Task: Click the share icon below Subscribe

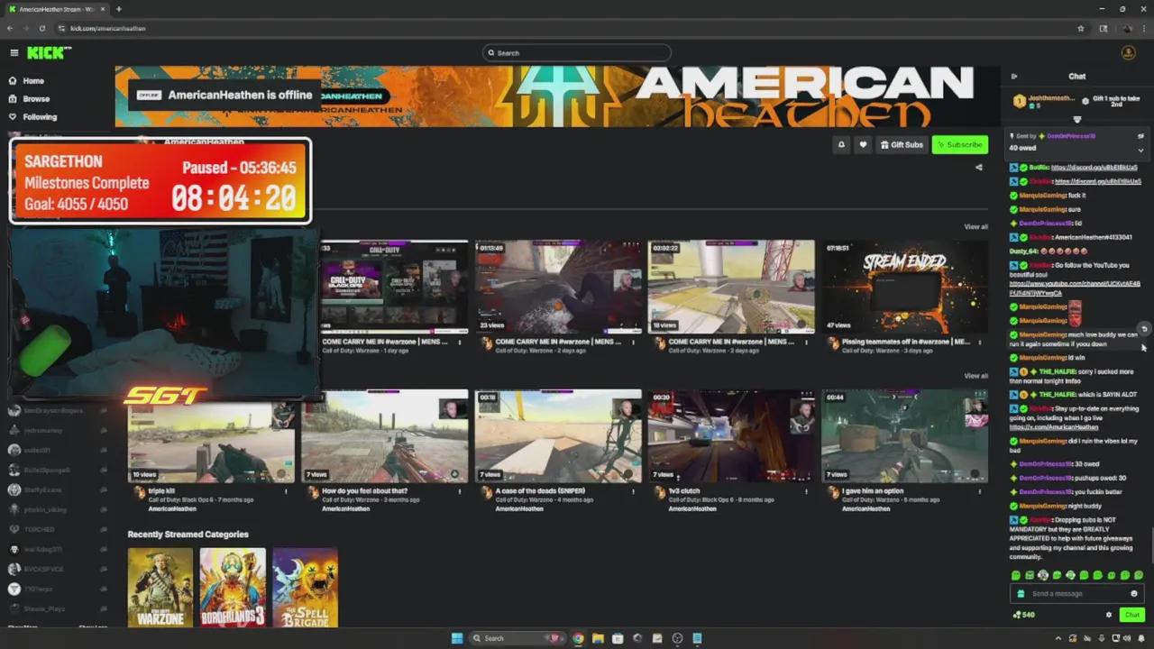Action: (979, 167)
